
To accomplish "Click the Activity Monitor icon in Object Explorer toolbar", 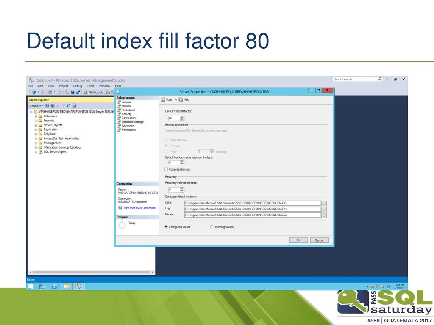I will (74, 106).
